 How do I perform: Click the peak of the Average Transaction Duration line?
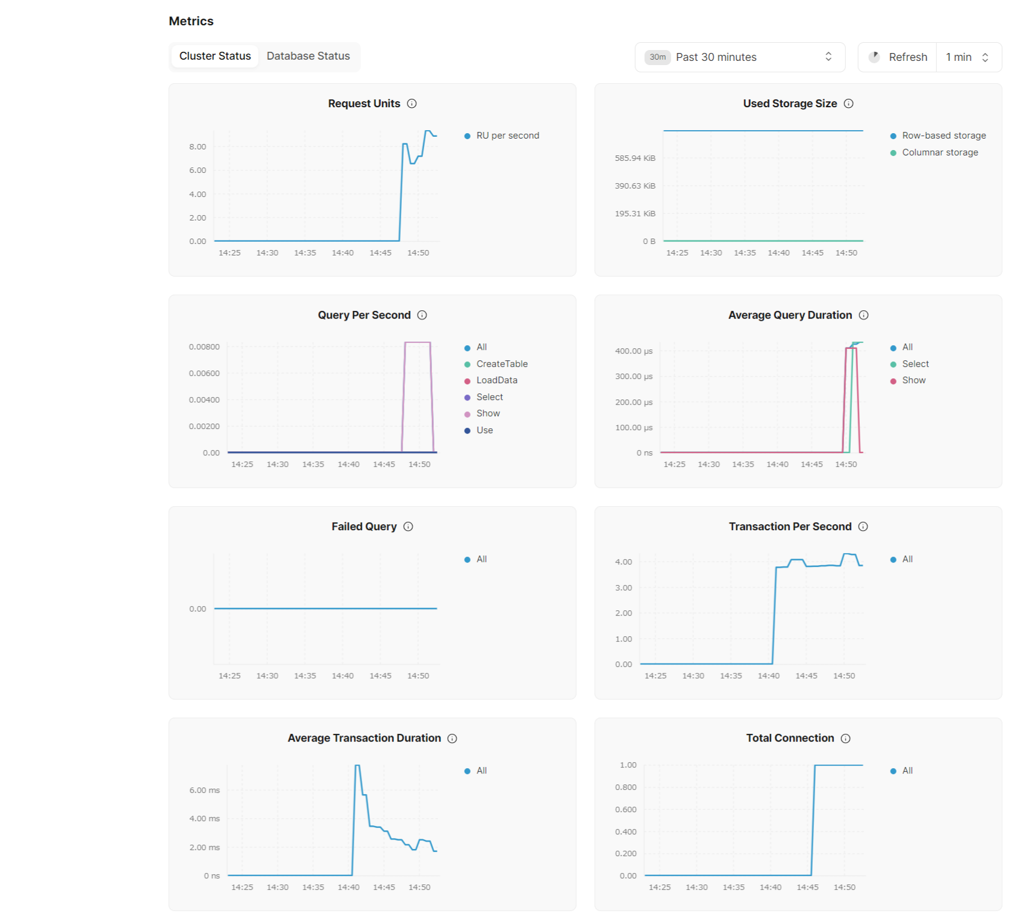coord(357,766)
